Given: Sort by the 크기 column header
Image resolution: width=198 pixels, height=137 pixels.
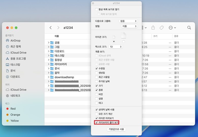Looking at the screenshot, I should coord(155,36).
